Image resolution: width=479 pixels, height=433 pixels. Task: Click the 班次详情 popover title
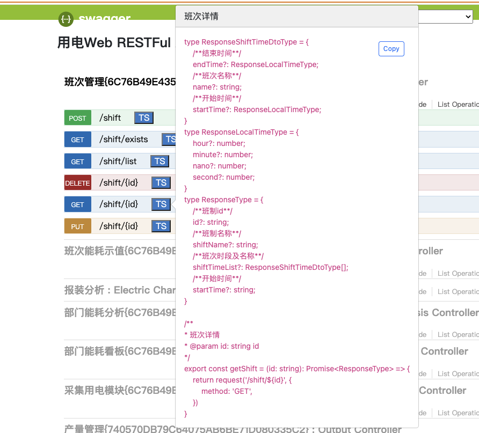pyautogui.click(x=201, y=16)
